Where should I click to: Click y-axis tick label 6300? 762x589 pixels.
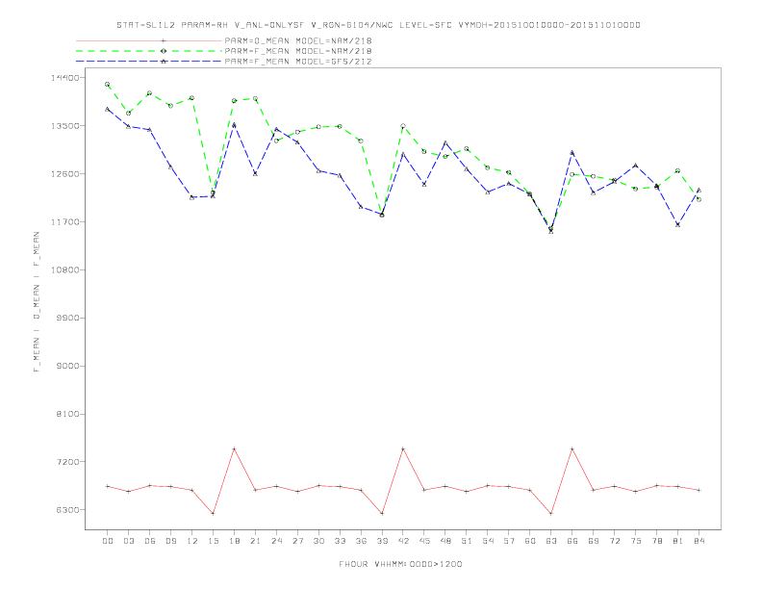67,510
